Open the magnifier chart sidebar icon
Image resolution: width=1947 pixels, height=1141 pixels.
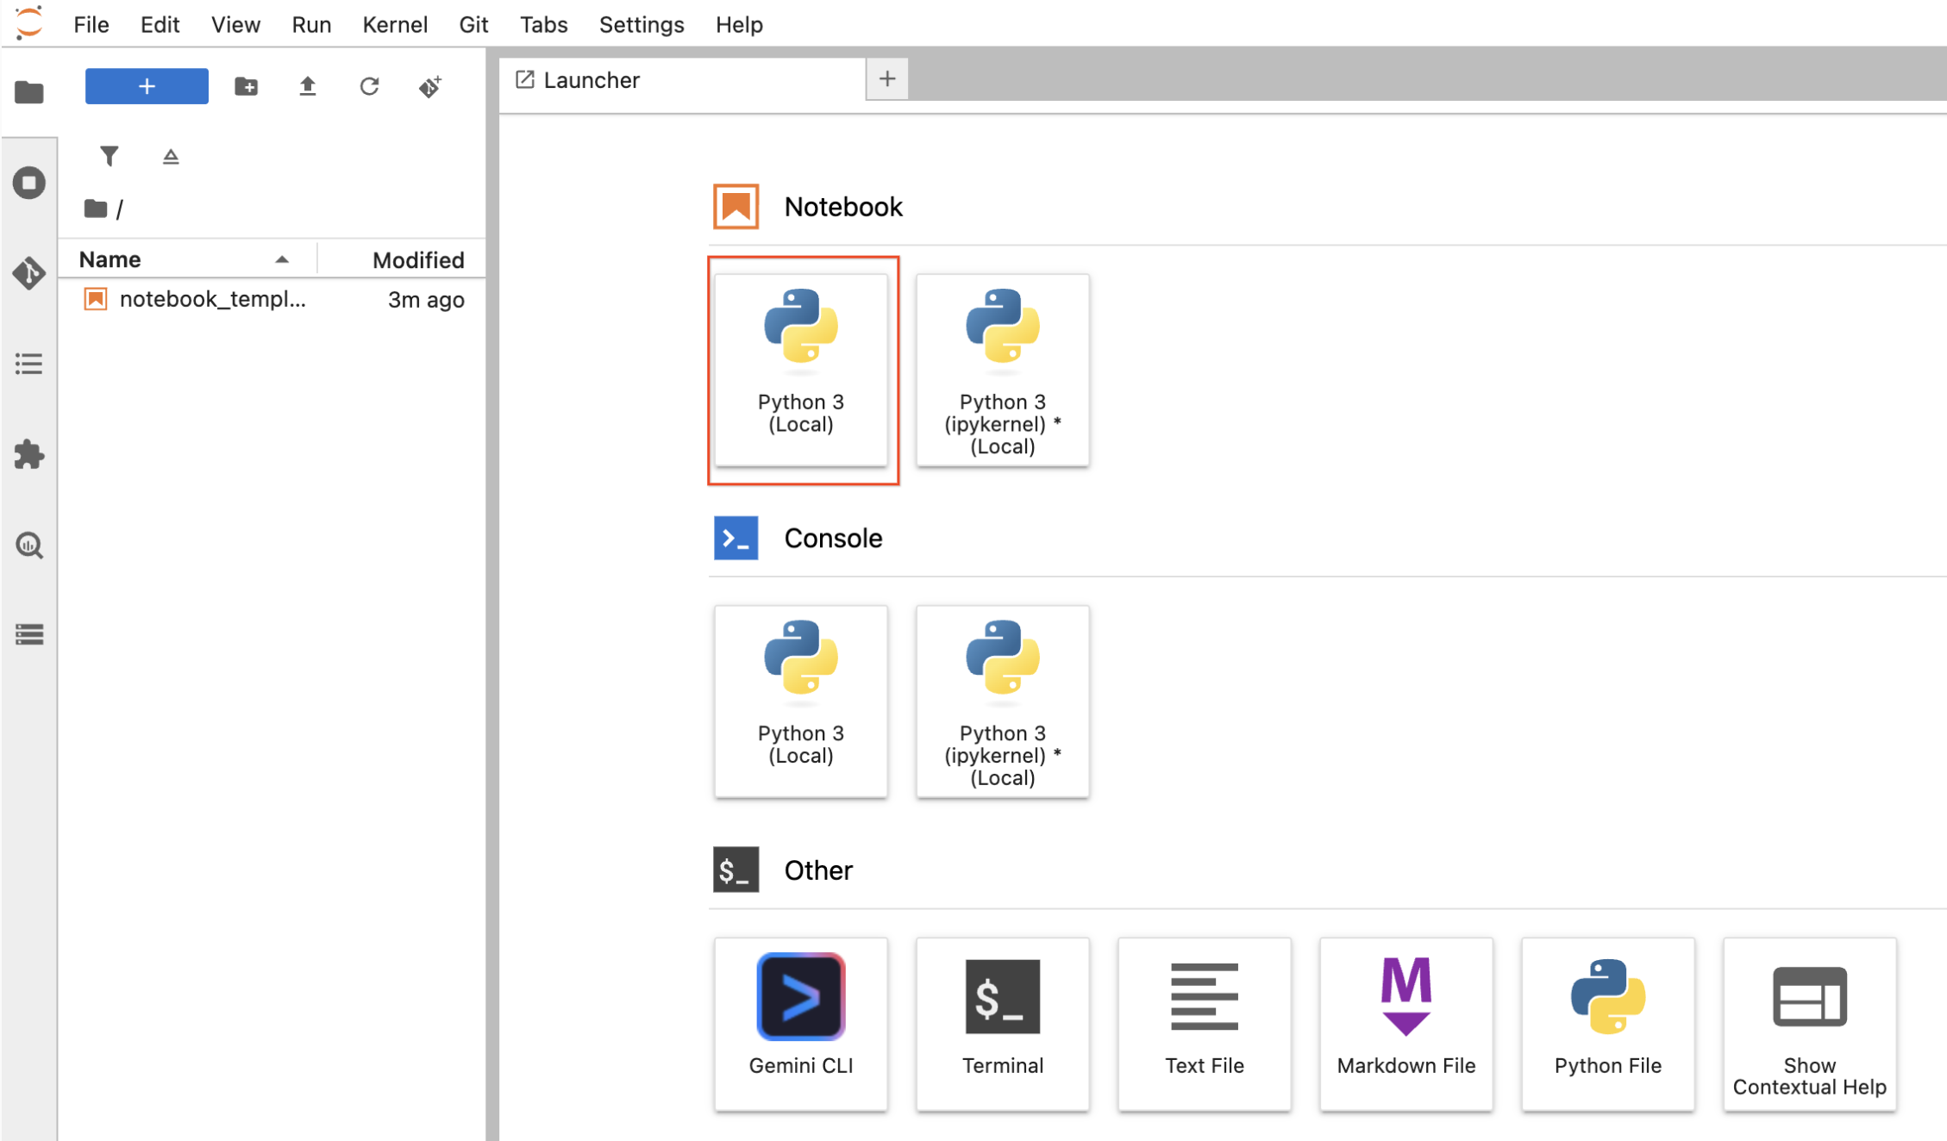[29, 546]
